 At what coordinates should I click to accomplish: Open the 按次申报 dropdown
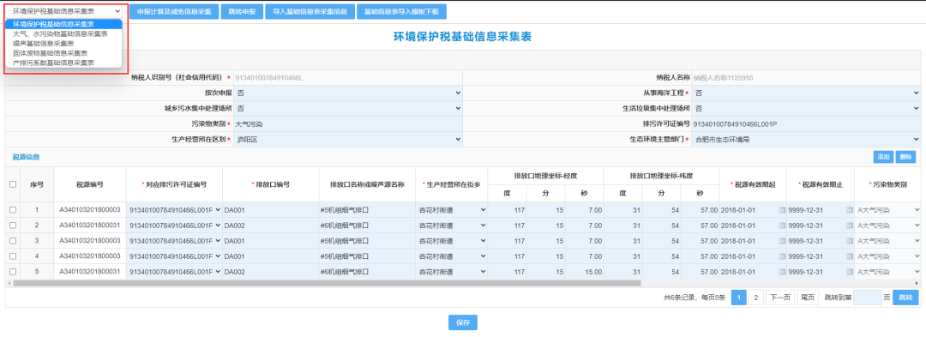pyautogui.click(x=348, y=93)
